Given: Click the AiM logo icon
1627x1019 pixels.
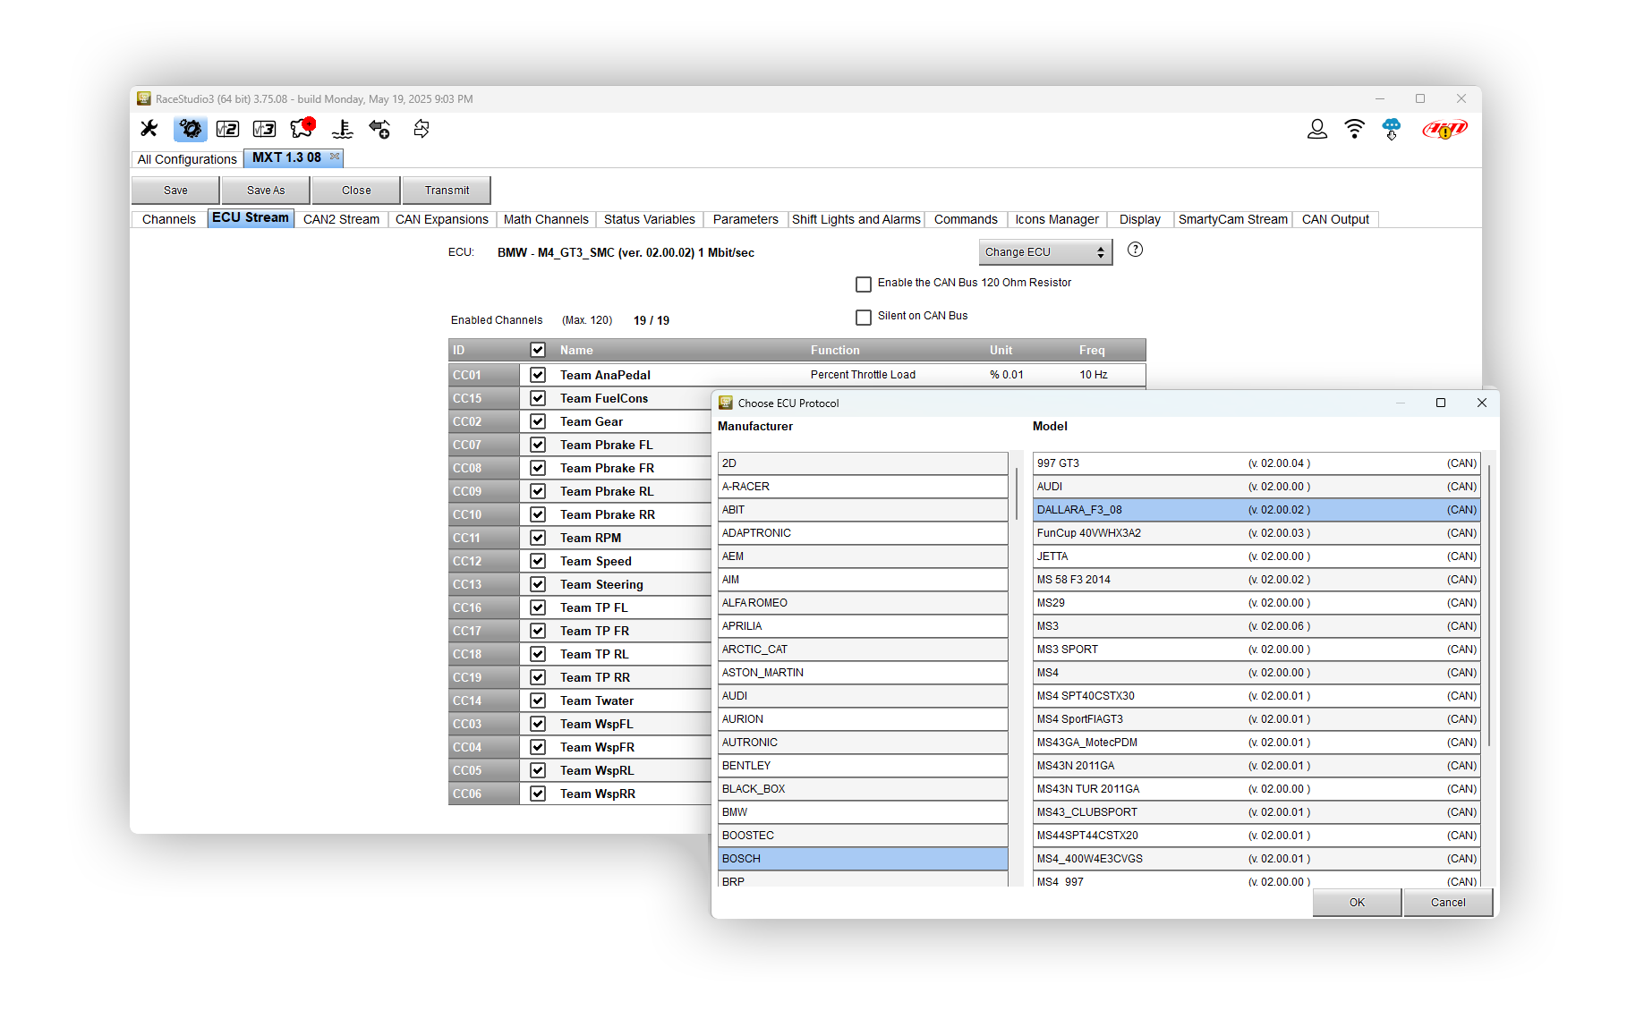Looking at the screenshot, I should click(1444, 130).
